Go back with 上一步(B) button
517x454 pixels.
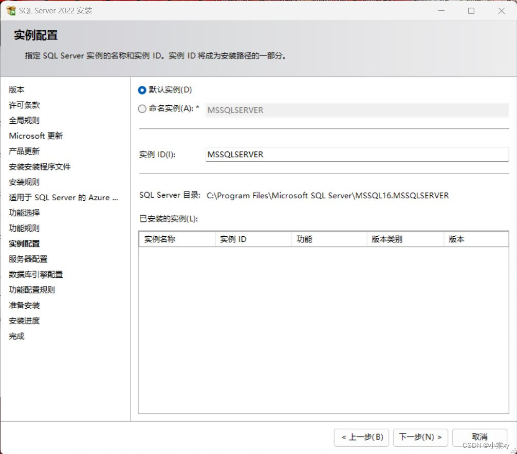(x=361, y=437)
